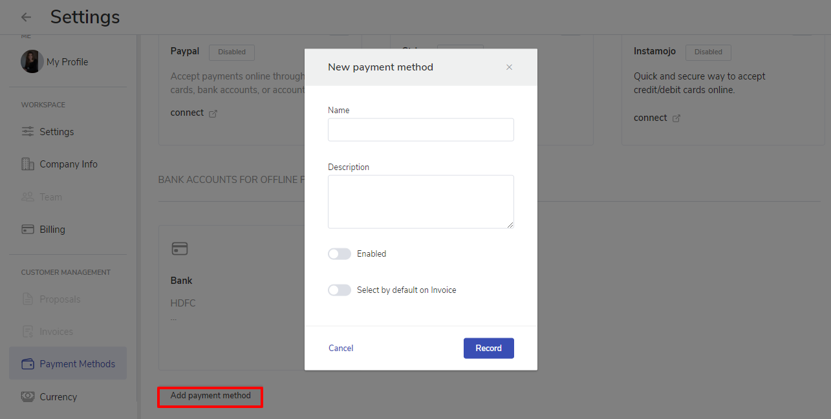Click the external link icon beside Paypal connect
This screenshot has width=831, height=419.
(x=213, y=113)
